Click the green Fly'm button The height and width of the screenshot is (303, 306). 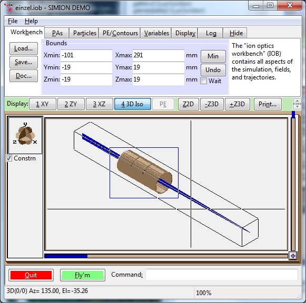tap(83, 275)
